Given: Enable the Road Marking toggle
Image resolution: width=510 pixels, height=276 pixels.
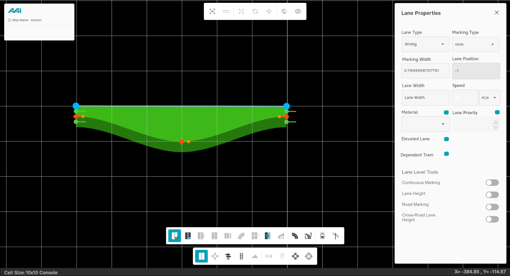Looking at the screenshot, I should pos(492,207).
